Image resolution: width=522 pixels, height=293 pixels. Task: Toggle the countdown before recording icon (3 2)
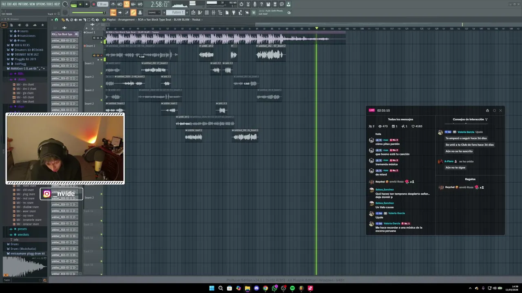pos(126,4)
